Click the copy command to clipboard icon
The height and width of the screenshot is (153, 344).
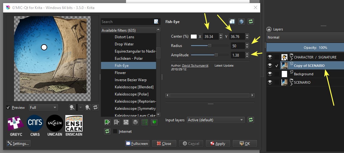[x=232, y=21]
